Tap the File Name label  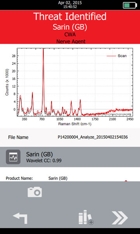(18, 137)
